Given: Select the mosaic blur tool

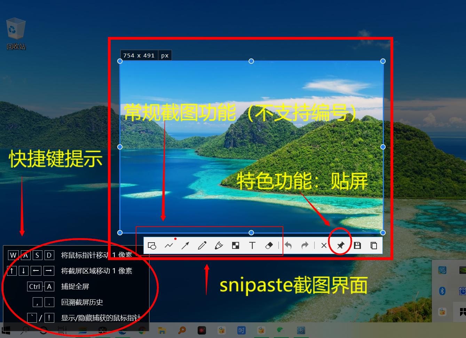Looking at the screenshot, I should tap(236, 246).
